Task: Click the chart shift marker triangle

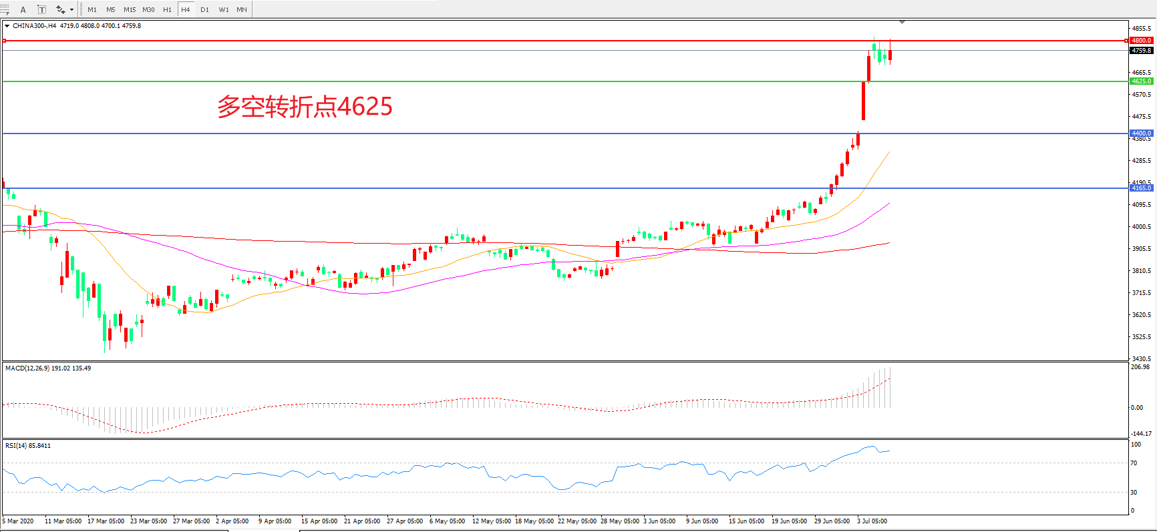Action: 902,22
